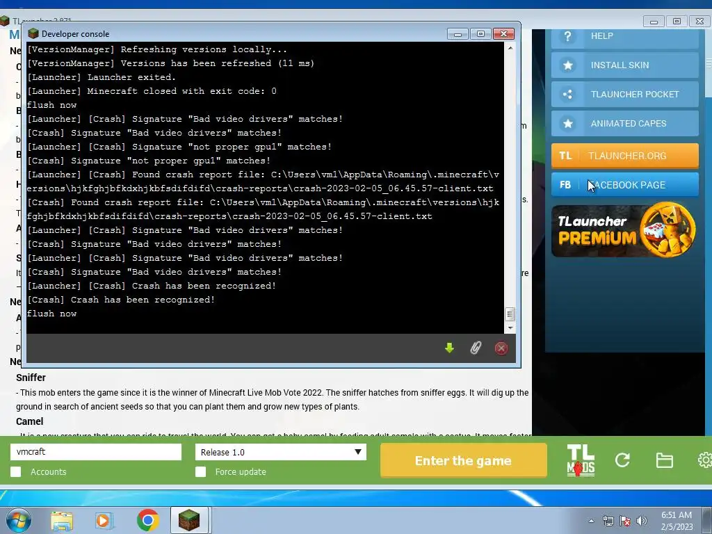Click the star icon beside ANIMATED CAPES

pyautogui.click(x=567, y=124)
